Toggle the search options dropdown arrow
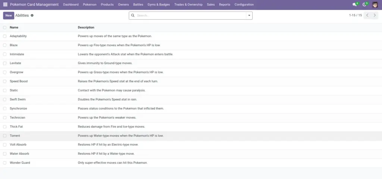 tap(249, 16)
